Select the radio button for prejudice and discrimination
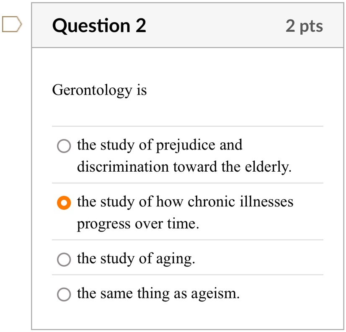 pyautogui.click(x=64, y=146)
